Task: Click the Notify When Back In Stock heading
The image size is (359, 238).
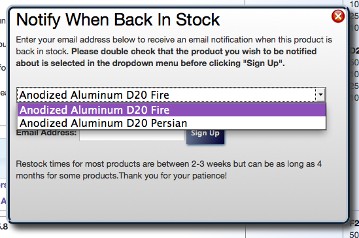Action: point(118,20)
